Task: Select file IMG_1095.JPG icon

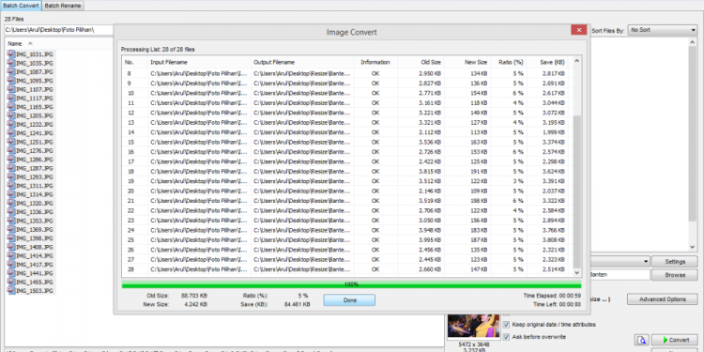Action: (11, 80)
